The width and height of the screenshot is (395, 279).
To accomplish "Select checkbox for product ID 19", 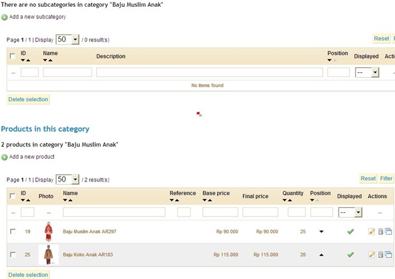I will [x=12, y=231].
